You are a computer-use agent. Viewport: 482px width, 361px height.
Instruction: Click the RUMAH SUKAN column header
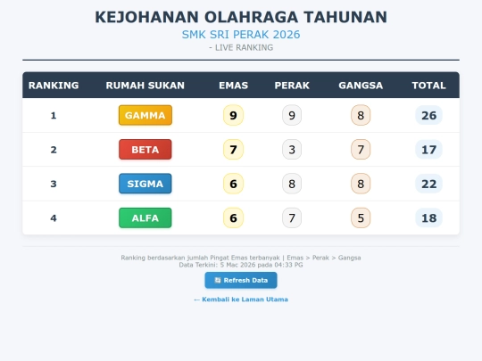[145, 86]
